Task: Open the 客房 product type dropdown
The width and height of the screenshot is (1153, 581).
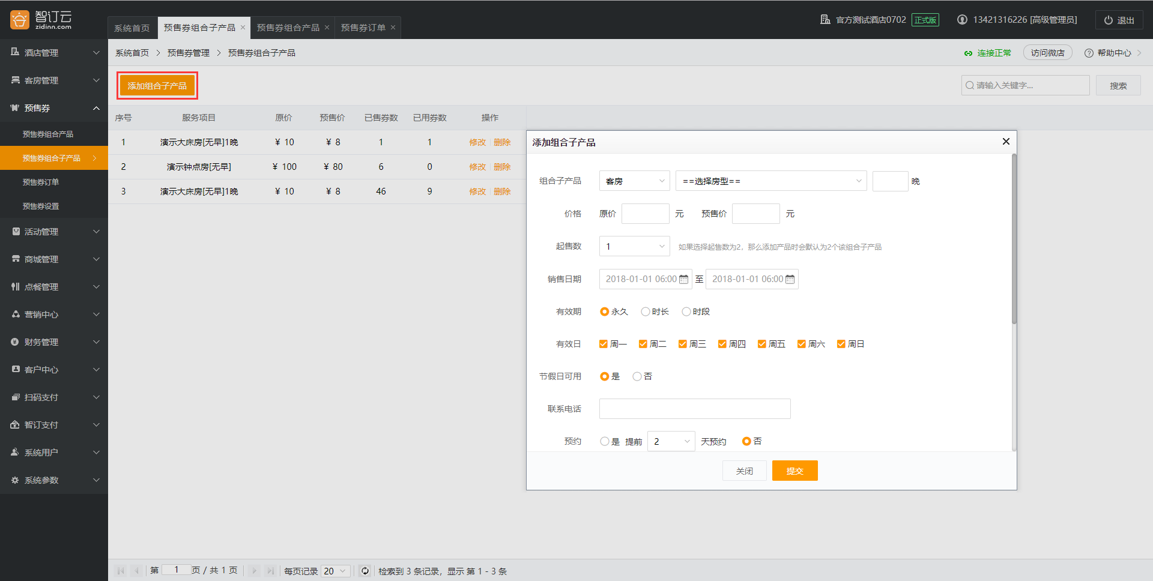Action: pyautogui.click(x=634, y=181)
